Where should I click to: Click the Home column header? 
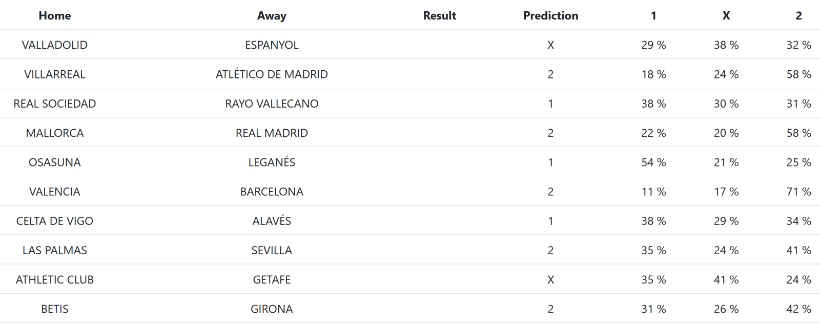(55, 16)
